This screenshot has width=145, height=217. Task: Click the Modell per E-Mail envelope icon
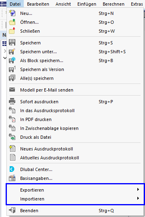[x=12, y=90]
